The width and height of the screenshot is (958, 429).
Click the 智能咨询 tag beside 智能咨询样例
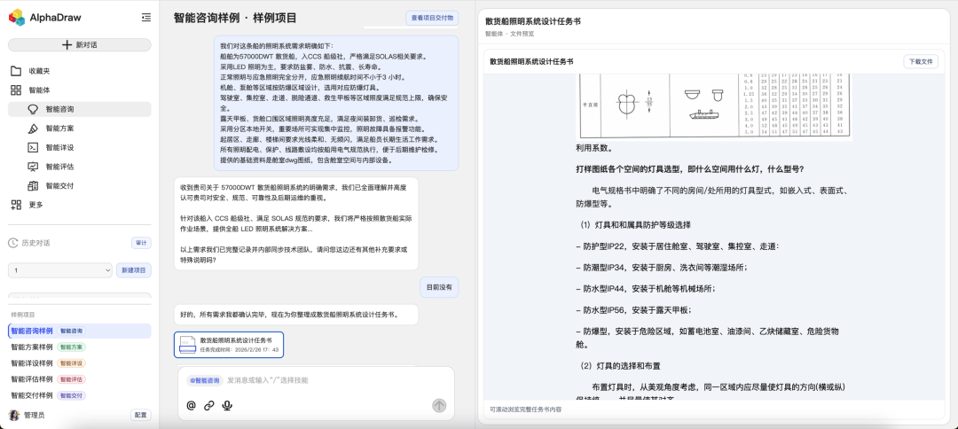pos(72,331)
